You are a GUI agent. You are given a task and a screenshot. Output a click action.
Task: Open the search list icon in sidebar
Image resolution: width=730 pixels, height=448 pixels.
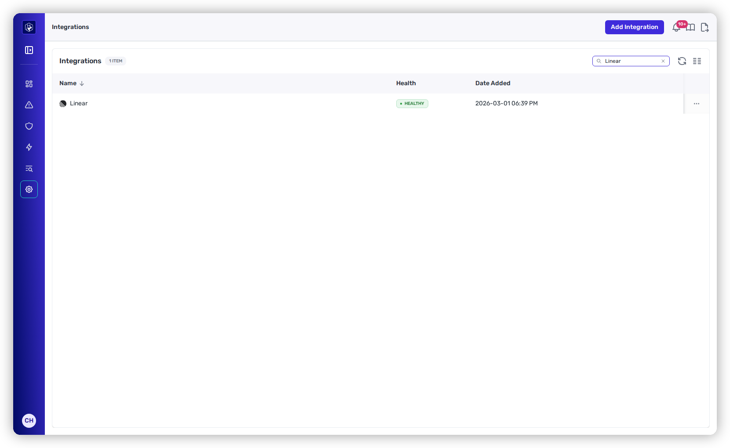click(x=29, y=169)
